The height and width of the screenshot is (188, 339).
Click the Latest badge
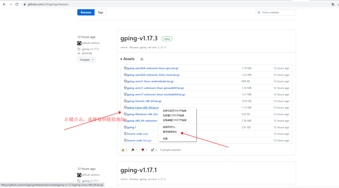pyautogui.click(x=167, y=39)
